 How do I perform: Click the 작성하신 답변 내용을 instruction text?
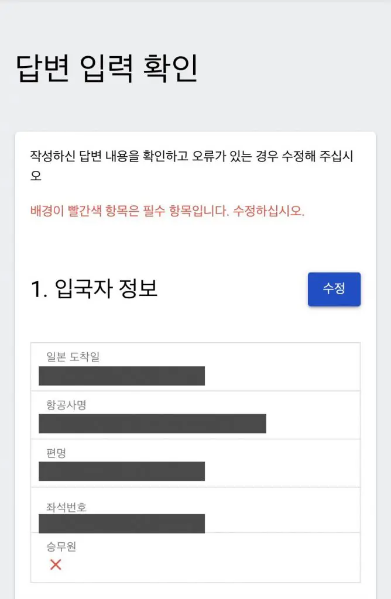click(192, 157)
